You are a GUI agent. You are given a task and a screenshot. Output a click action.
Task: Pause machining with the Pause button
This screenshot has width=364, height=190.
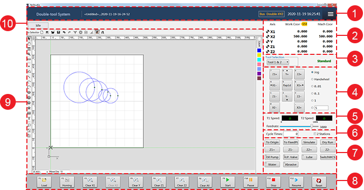tap(251, 182)
